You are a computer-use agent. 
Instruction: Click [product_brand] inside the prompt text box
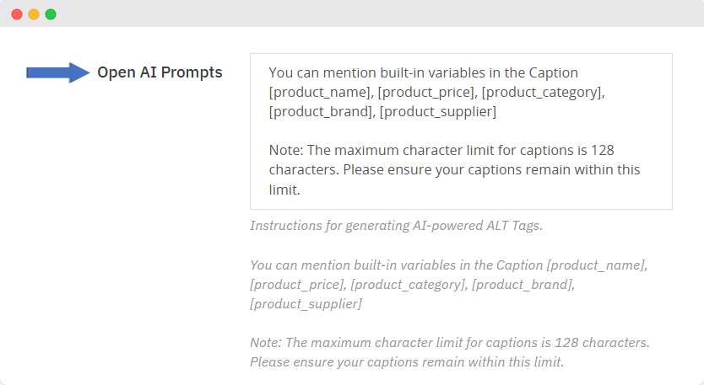click(321, 111)
